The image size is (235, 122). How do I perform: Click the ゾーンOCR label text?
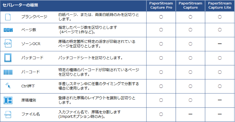click(x=31, y=44)
